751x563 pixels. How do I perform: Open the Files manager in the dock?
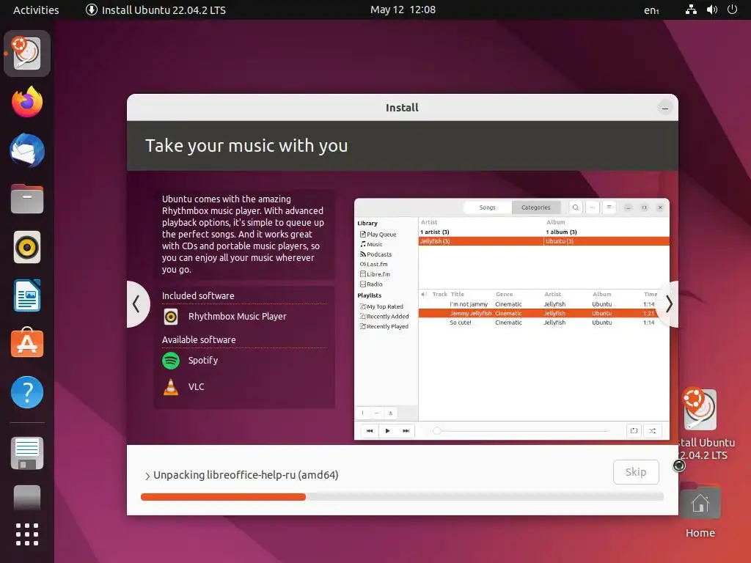(27, 199)
